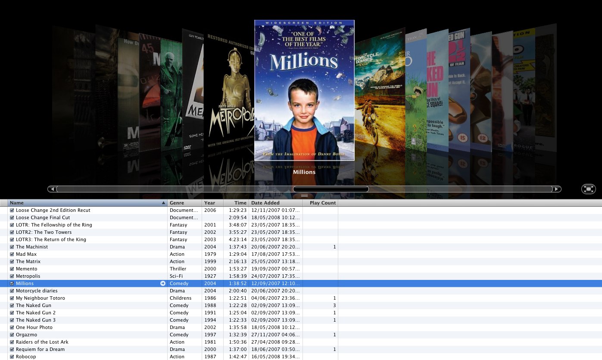Select the row named Memento
The height and width of the screenshot is (360, 602).
point(301,269)
